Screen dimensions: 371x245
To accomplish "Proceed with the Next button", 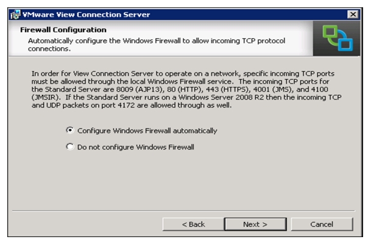I will [x=255, y=224].
